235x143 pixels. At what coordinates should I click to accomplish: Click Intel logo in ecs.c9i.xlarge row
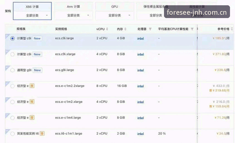[141, 54]
